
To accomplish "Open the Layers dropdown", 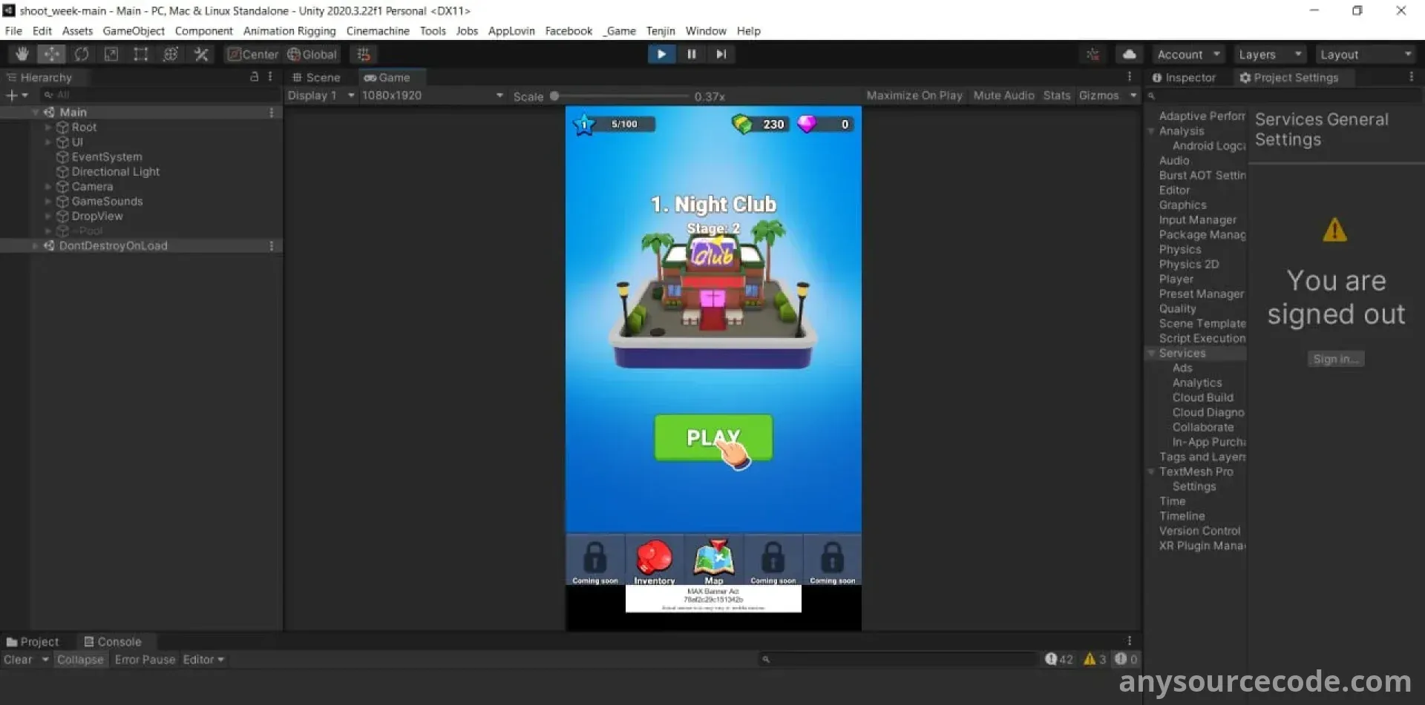I will (x=1270, y=55).
